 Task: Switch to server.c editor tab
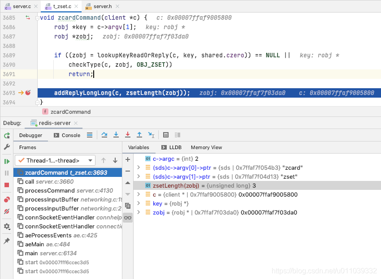click(x=22, y=6)
